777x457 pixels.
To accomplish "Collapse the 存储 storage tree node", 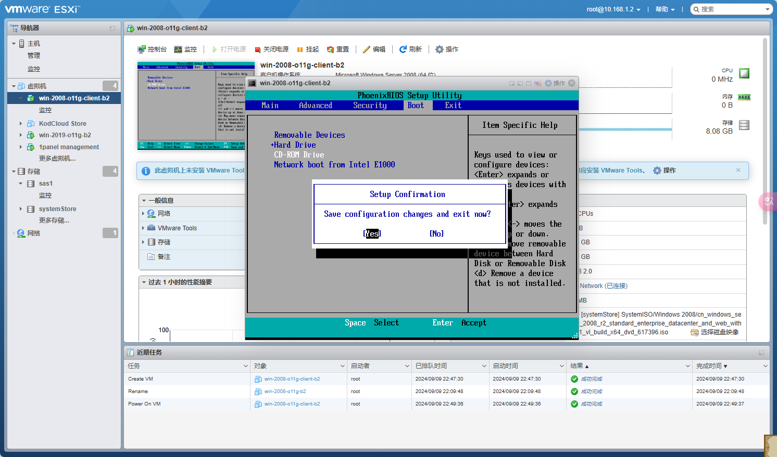I will [14, 172].
